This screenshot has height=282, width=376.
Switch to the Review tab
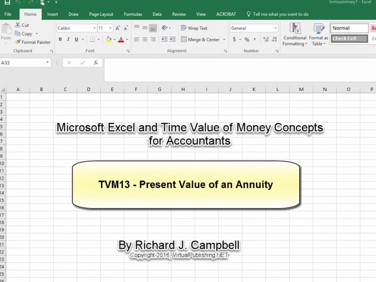[x=179, y=14]
